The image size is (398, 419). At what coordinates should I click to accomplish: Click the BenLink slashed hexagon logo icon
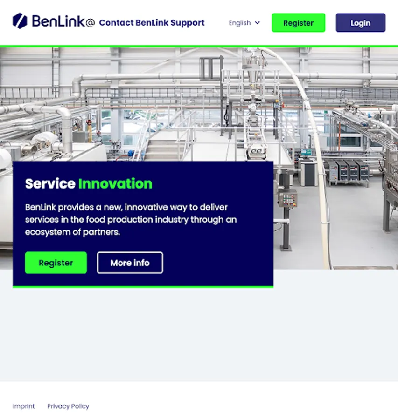20,21
